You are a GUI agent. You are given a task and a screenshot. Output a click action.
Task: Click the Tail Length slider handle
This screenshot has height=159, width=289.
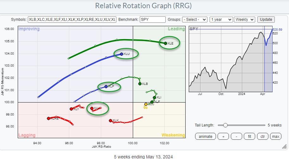click(x=225, y=125)
